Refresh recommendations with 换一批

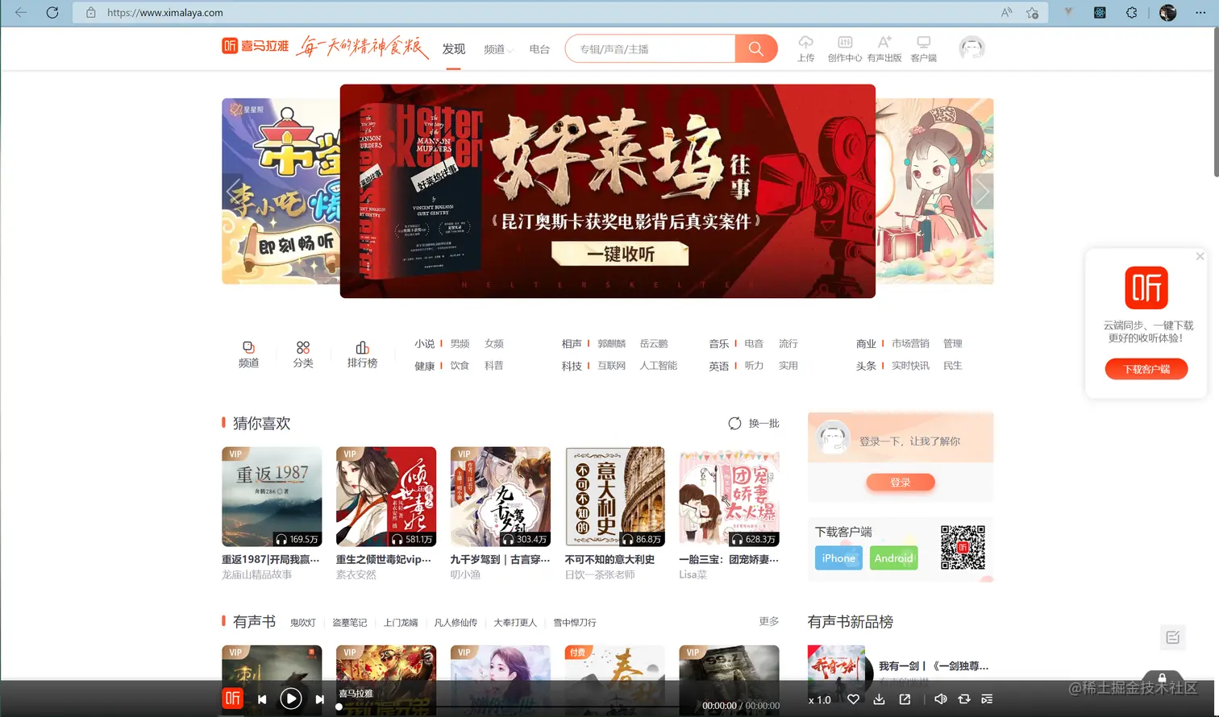pyautogui.click(x=754, y=423)
